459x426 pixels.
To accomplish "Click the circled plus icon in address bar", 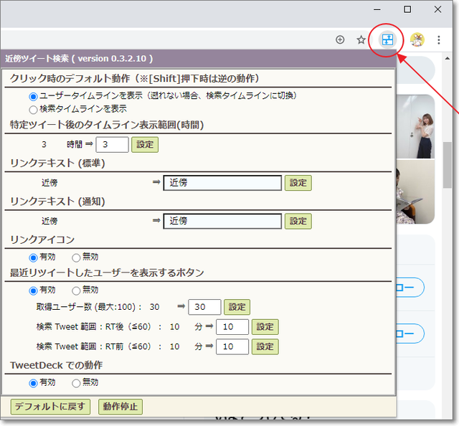I will click(340, 39).
